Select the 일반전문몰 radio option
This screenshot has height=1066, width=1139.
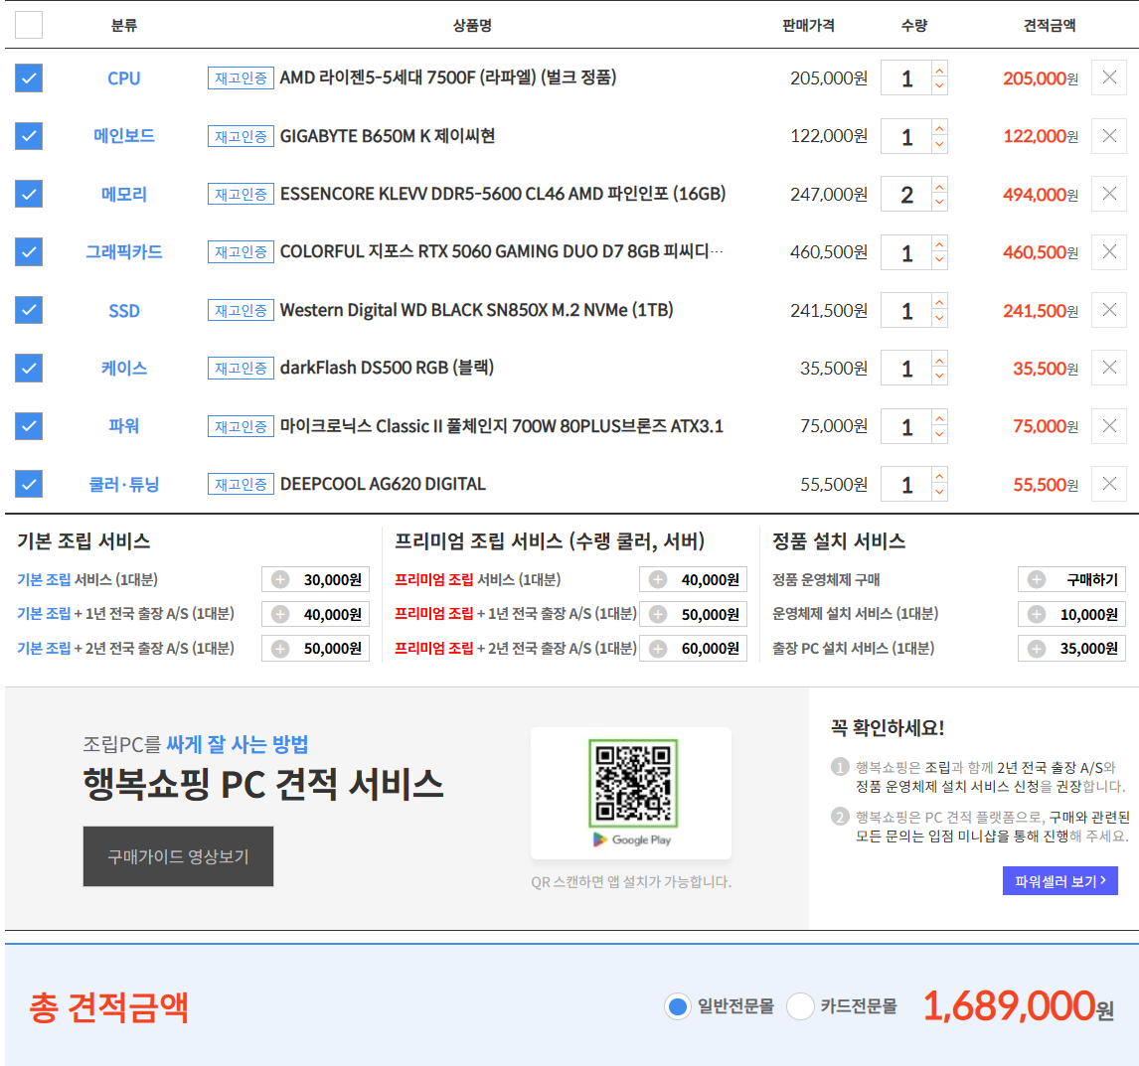[678, 1006]
